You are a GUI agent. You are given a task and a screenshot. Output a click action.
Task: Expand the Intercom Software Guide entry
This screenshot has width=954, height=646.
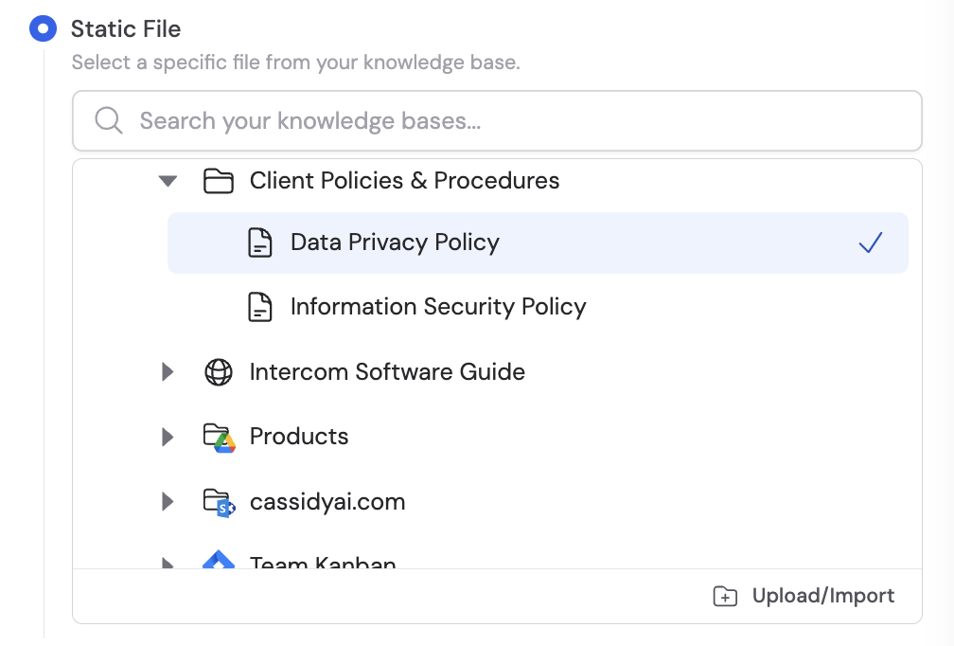(x=168, y=371)
